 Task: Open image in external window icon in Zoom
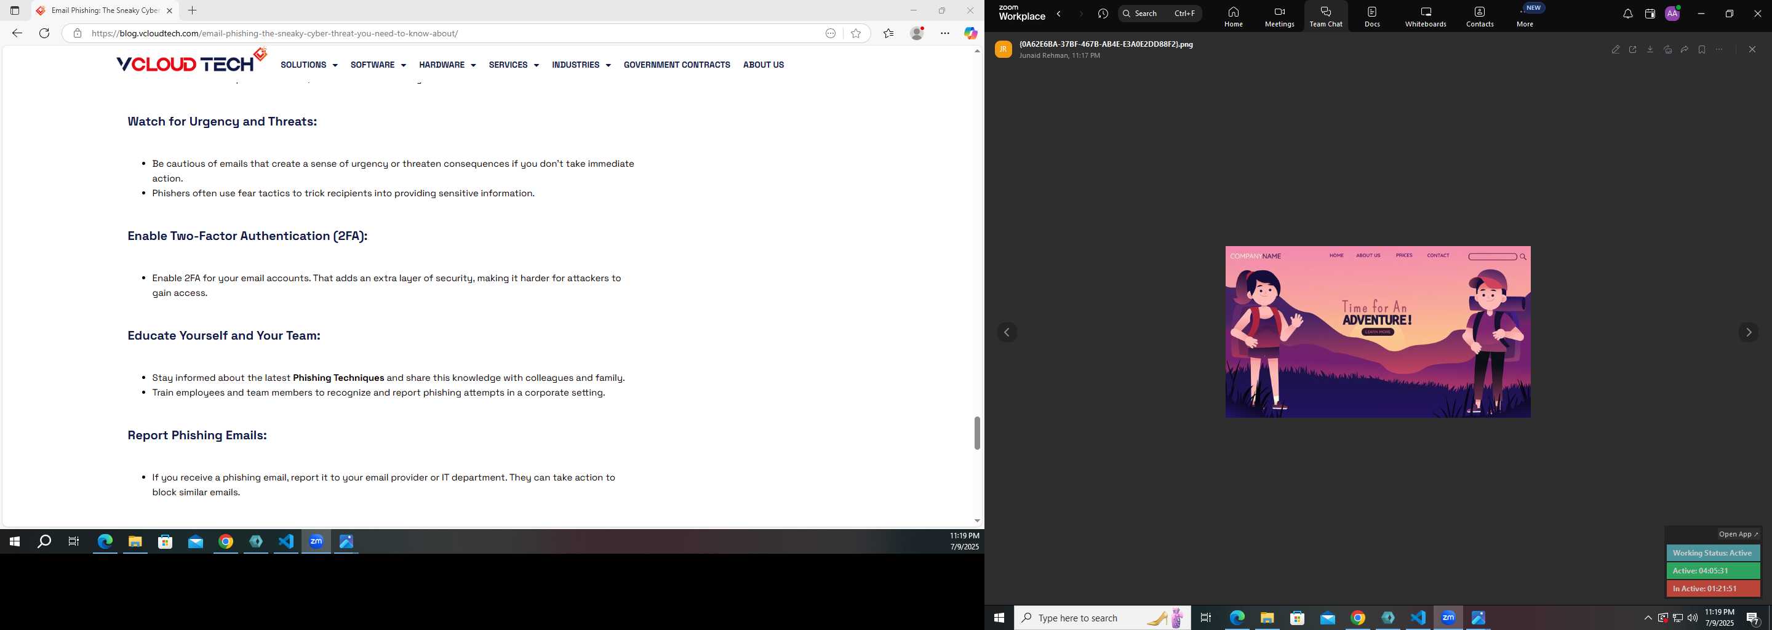click(x=1633, y=49)
